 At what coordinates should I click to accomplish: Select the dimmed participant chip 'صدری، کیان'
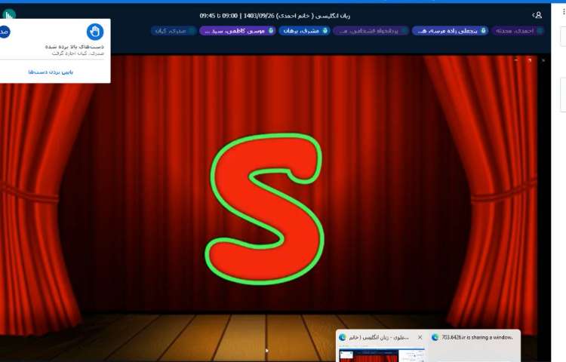point(174,31)
